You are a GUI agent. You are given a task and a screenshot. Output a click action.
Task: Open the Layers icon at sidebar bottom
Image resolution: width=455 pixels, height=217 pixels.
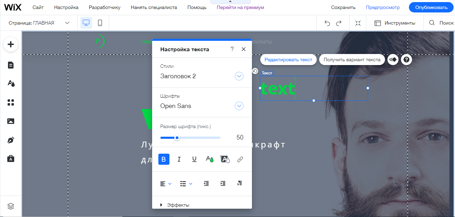tap(11, 206)
